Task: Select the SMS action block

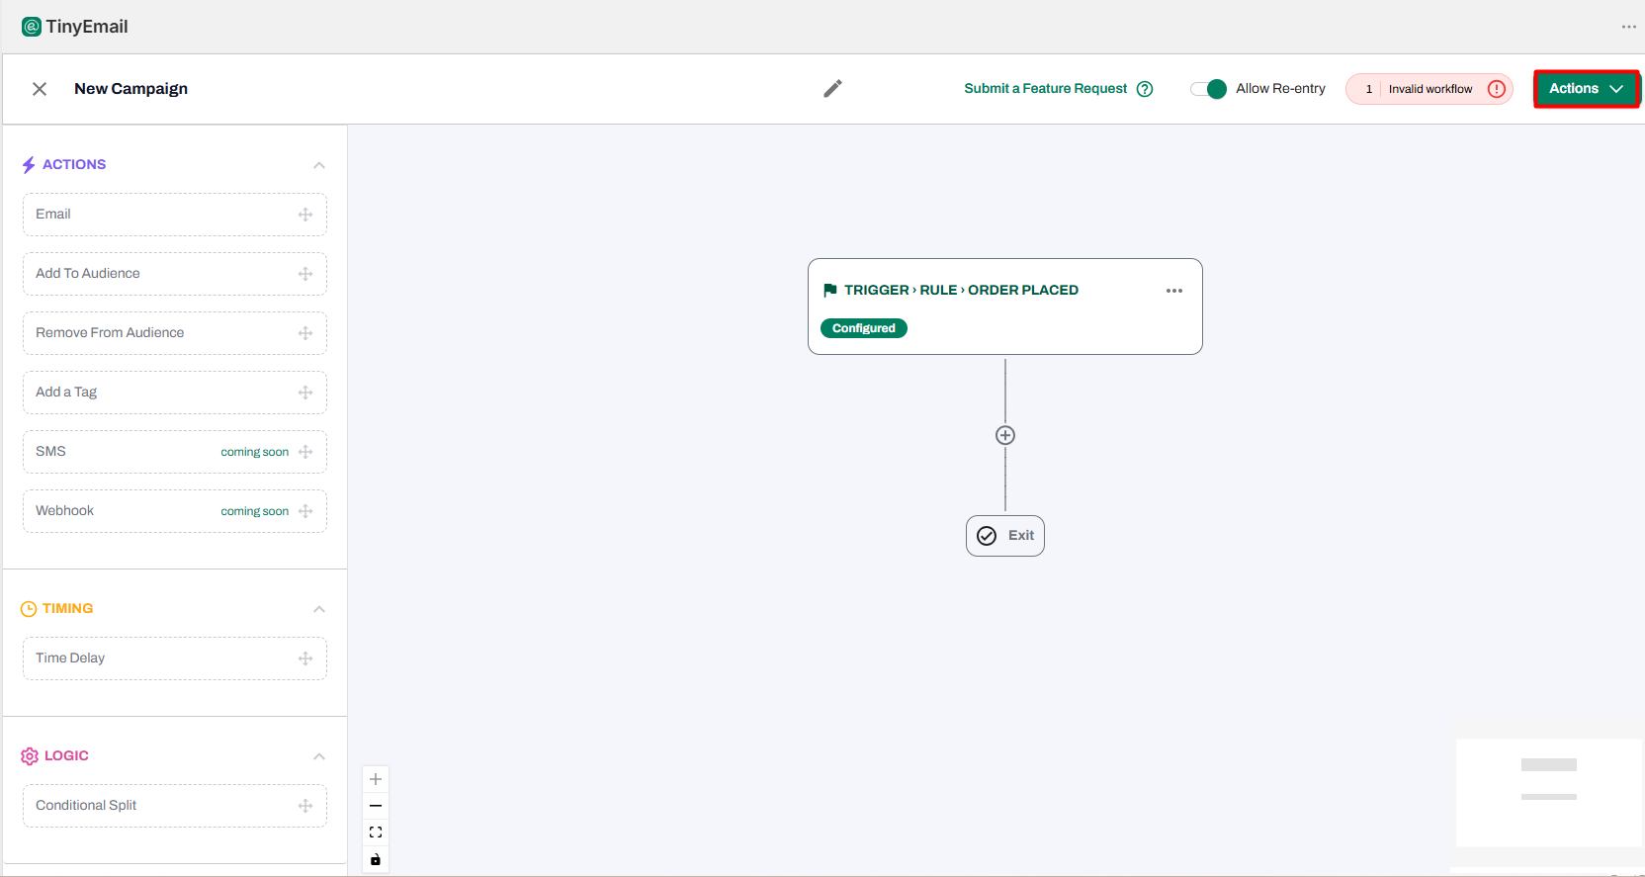Action: (175, 452)
